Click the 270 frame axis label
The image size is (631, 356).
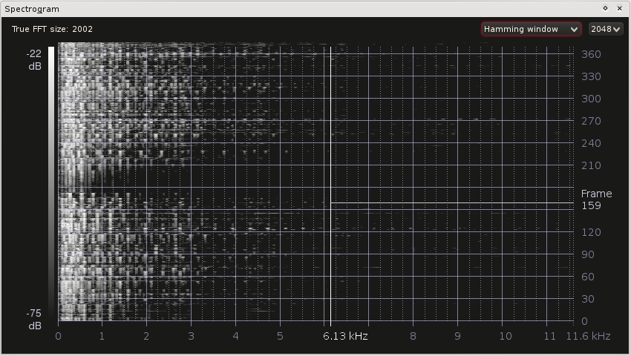[591, 121]
